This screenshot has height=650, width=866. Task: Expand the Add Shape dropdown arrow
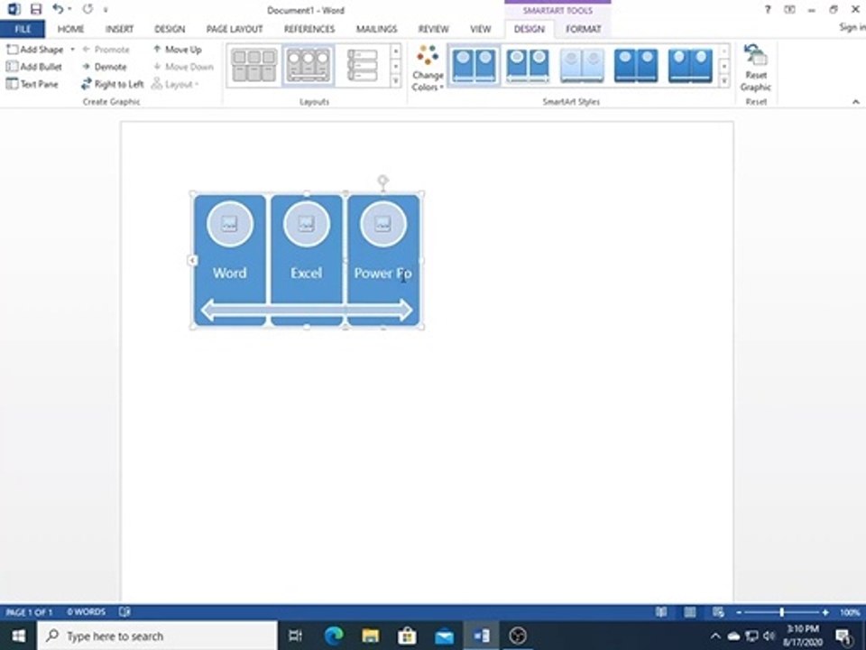coord(72,49)
